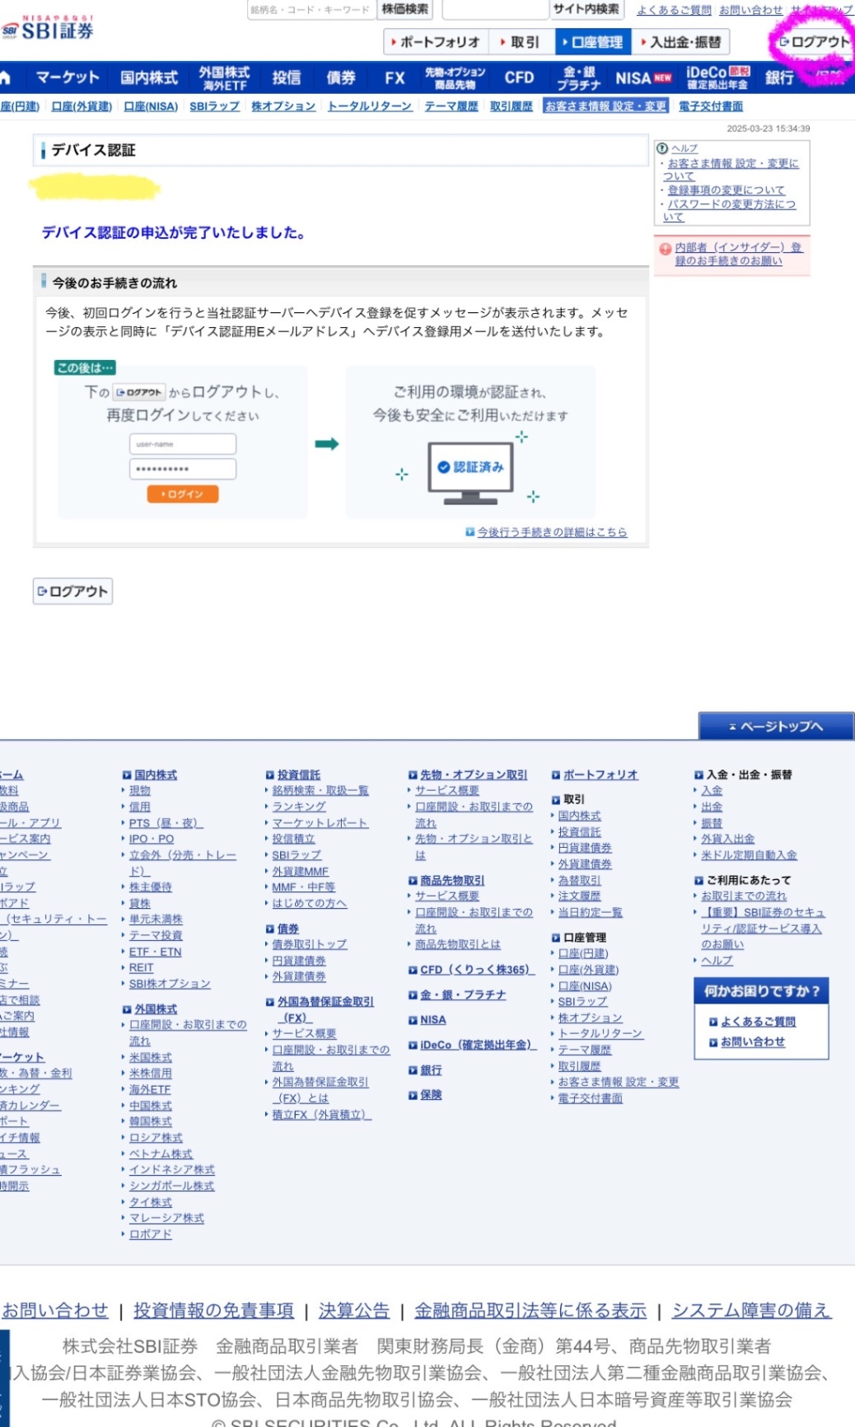Focus the stock name/code keyword search field
Viewport: 855px width, 1427px height.
pyautogui.click(x=311, y=10)
